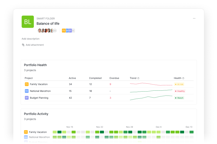217x144 pixels.
Task: Click the Balance of life title
Action: pos(48,24)
